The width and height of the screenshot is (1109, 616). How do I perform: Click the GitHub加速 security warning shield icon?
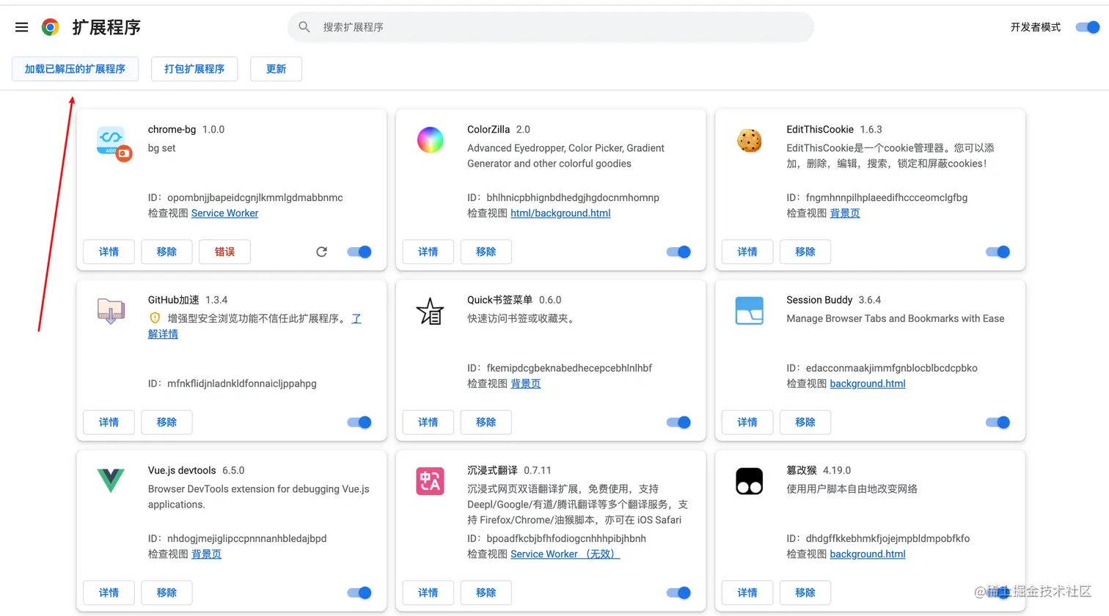155,318
